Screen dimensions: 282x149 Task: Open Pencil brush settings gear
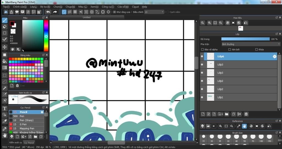click(42, 112)
